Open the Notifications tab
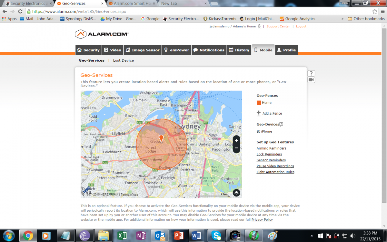387x242 pixels. [209, 50]
